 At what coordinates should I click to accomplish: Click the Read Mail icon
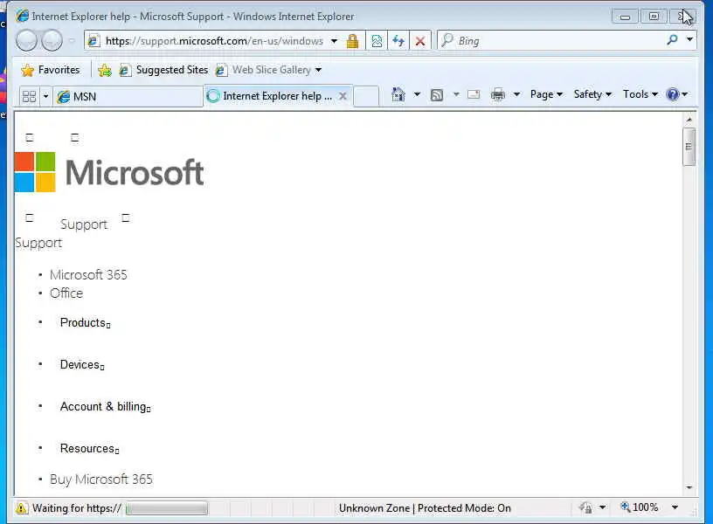(x=474, y=94)
